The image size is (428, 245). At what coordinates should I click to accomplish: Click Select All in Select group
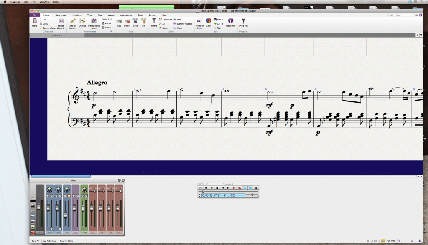click(162, 24)
